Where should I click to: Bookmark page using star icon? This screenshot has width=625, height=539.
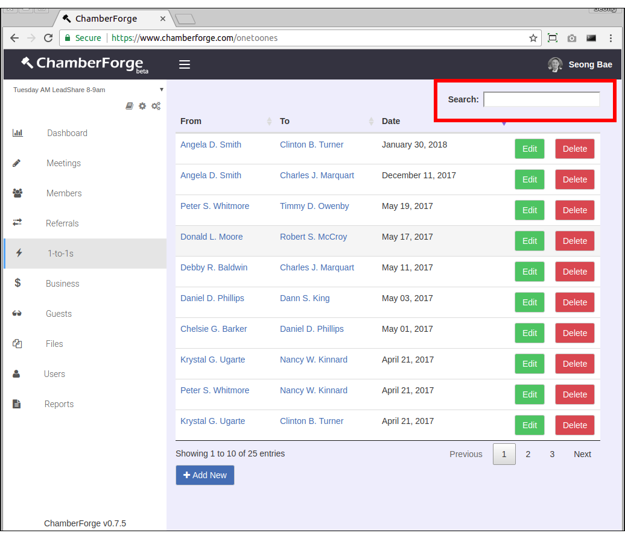533,38
